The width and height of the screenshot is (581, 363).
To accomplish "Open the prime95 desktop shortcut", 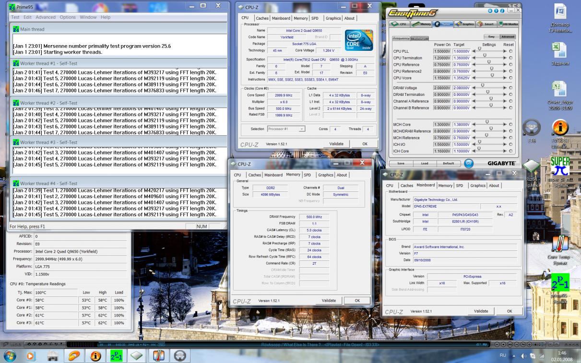I will pyautogui.click(x=560, y=288).
